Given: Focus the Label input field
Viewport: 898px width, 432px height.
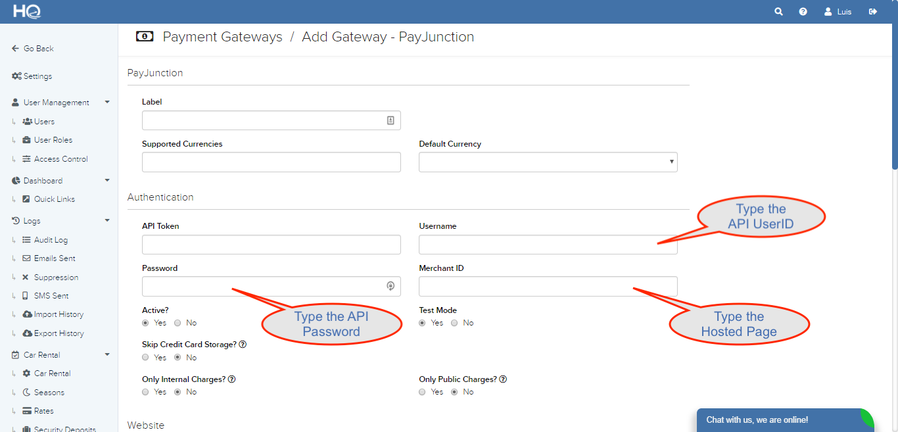Looking at the screenshot, I should [271, 120].
